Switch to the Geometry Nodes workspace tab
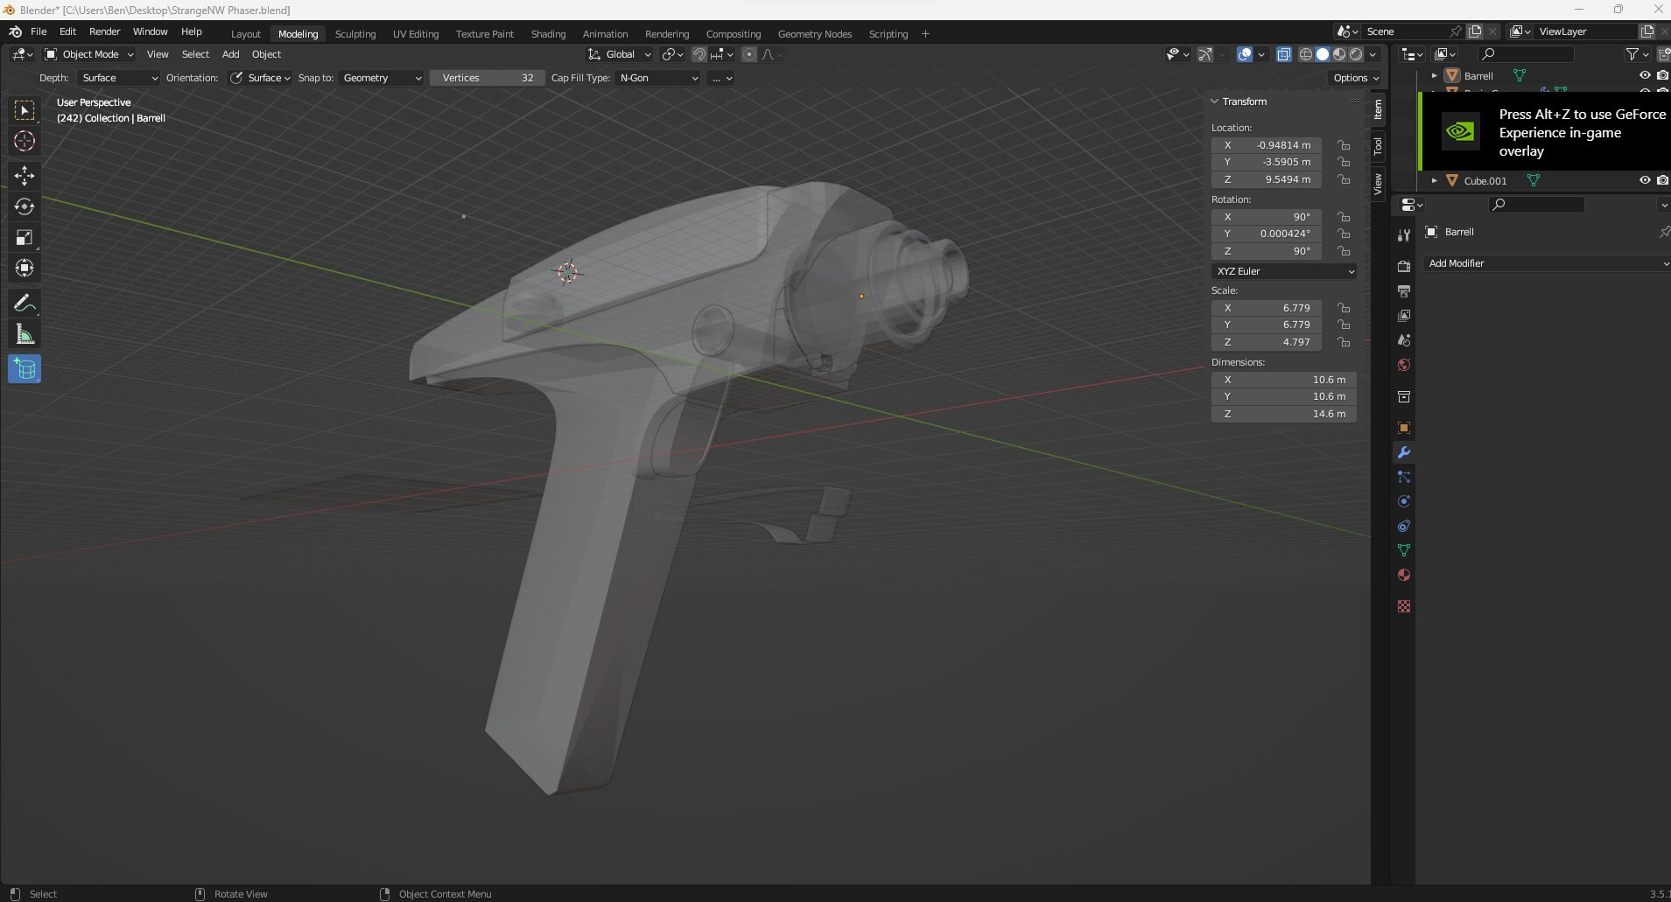1671x902 pixels. (815, 34)
